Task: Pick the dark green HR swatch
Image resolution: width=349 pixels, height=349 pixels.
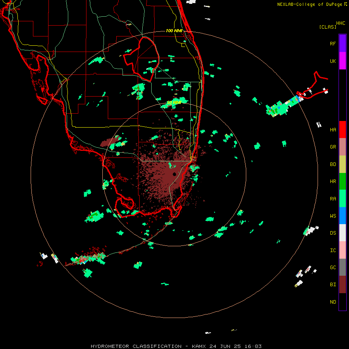Action: [342, 181]
